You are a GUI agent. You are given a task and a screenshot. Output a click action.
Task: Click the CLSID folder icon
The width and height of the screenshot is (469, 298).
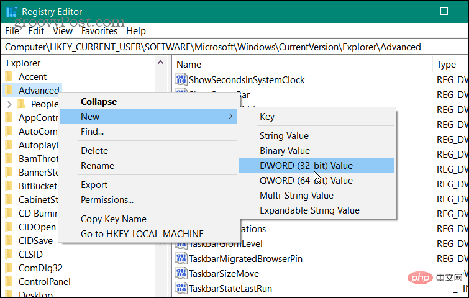coord(9,254)
